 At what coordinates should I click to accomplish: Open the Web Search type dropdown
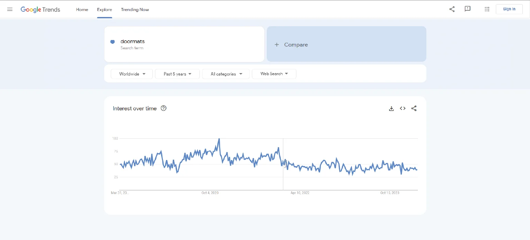274,74
